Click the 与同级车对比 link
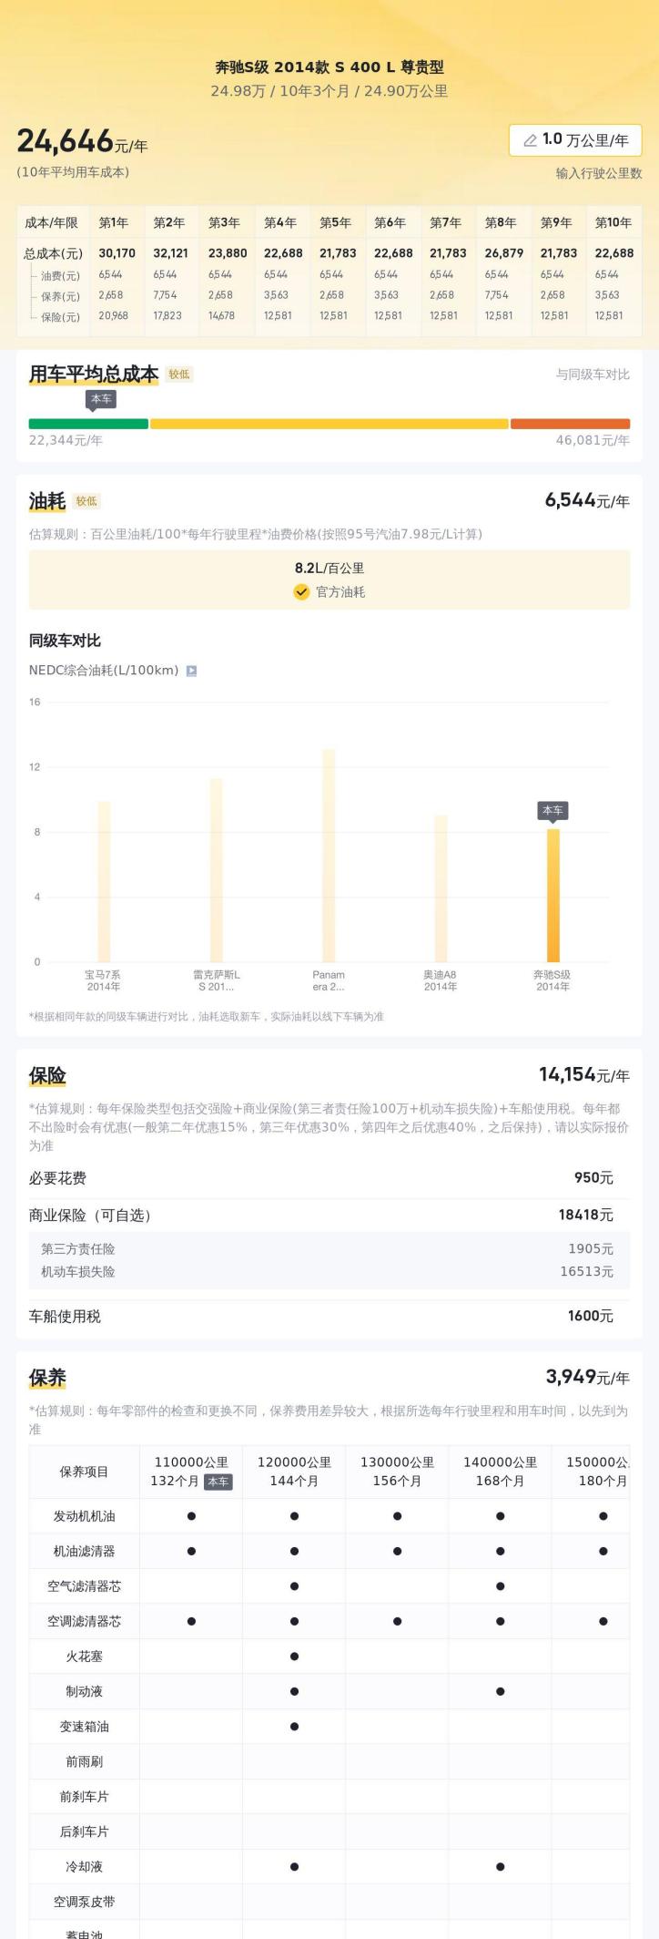 pos(593,374)
